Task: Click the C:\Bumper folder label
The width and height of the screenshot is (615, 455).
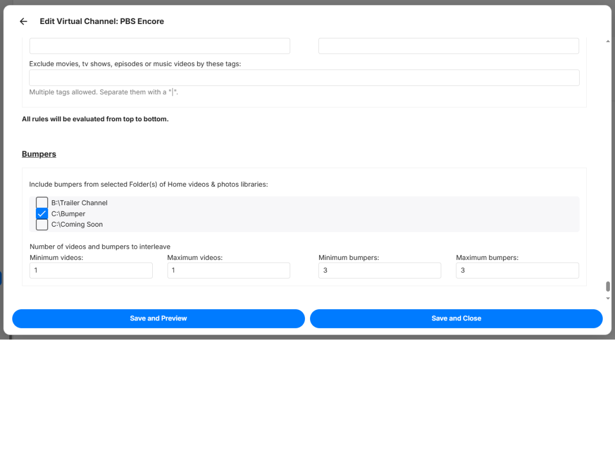Action: tap(68, 213)
